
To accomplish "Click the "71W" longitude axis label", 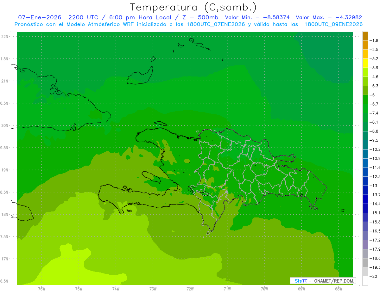I will (x=227, y=289).
